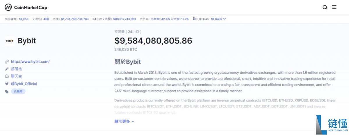
Task: Open the hamburger menu icon
Action: coord(334,7)
